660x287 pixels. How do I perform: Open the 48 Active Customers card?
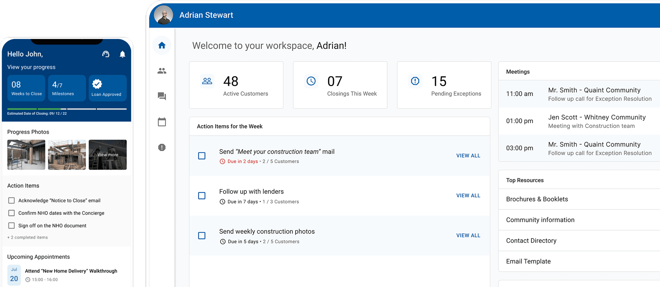(236, 85)
